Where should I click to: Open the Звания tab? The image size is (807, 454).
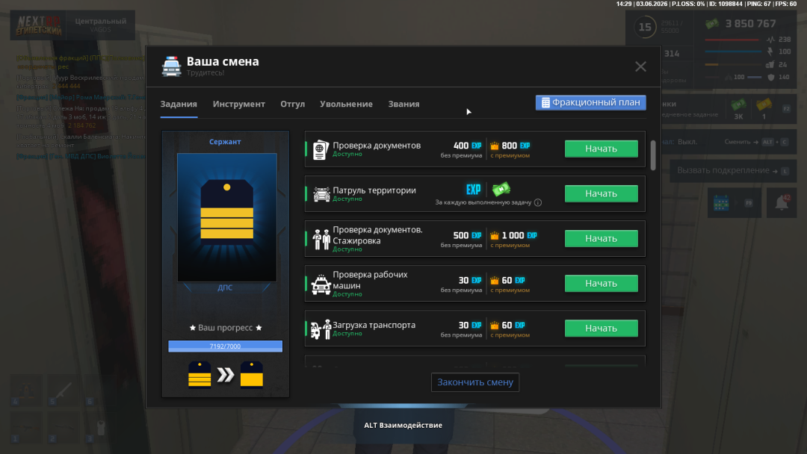(x=403, y=104)
